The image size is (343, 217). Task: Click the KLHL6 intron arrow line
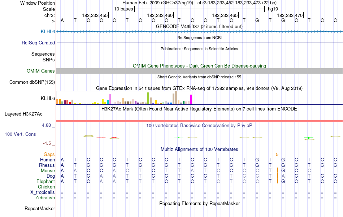(199, 32)
